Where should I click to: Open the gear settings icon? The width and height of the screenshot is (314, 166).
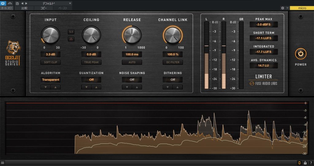282,8
